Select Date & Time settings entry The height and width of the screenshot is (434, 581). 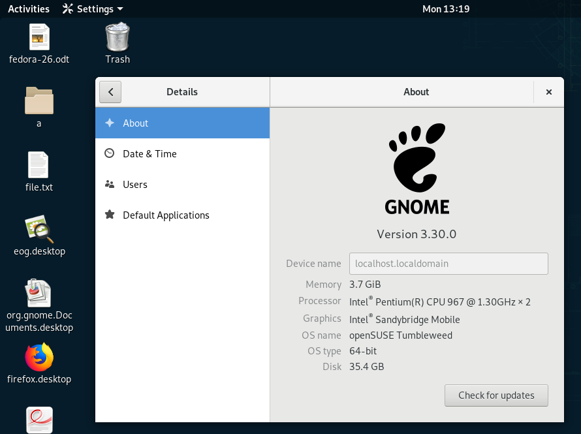point(149,153)
